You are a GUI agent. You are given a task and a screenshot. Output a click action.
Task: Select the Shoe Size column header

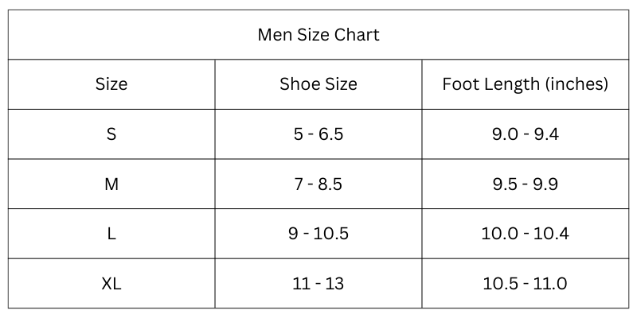click(318, 84)
